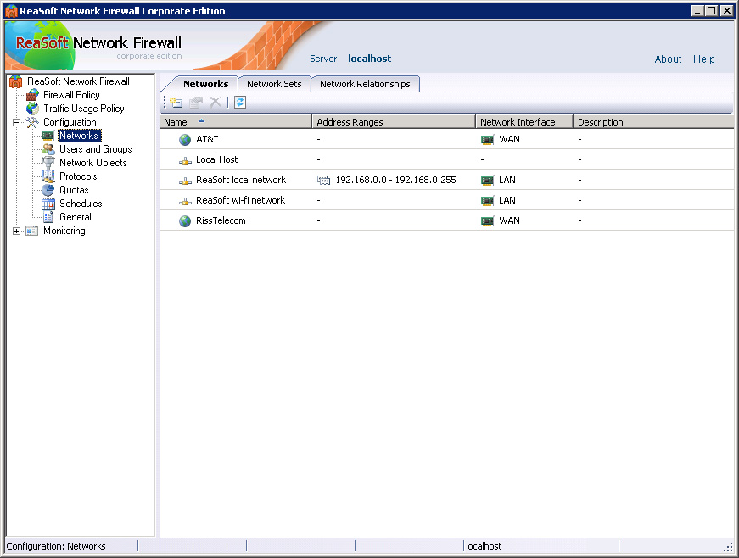Image resolution: width=739 pixels, height=558 pixels.
Task: Click LAN card icon in ReaSoft wi-fi network row
Action: (487, 201)
